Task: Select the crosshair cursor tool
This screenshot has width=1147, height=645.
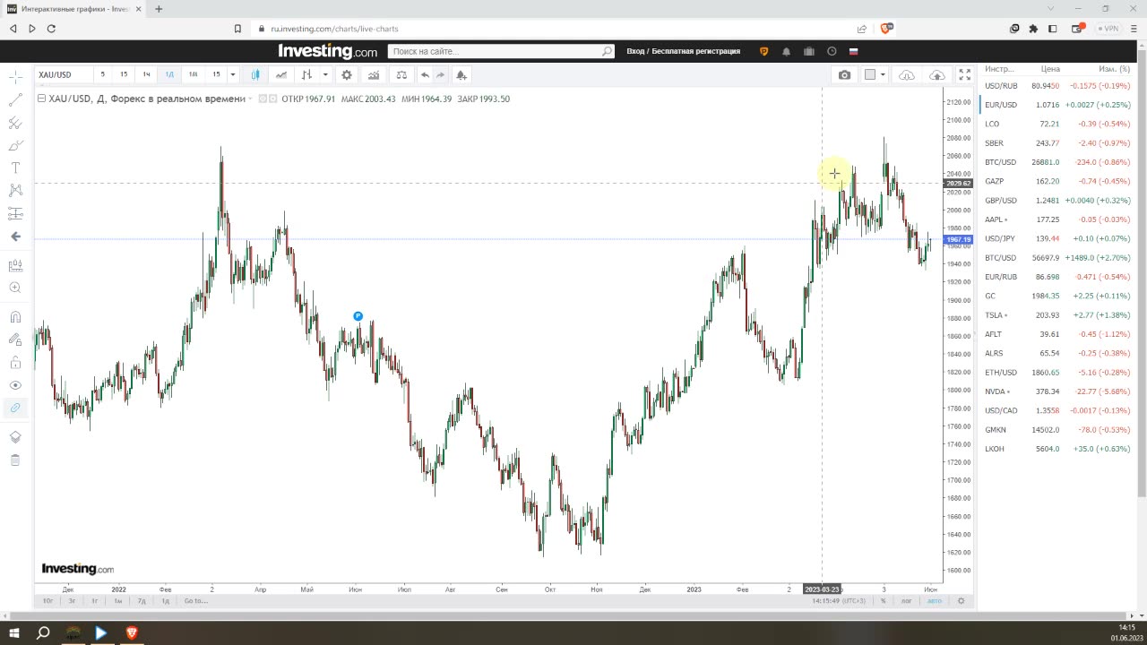Action: pos(15,77)
